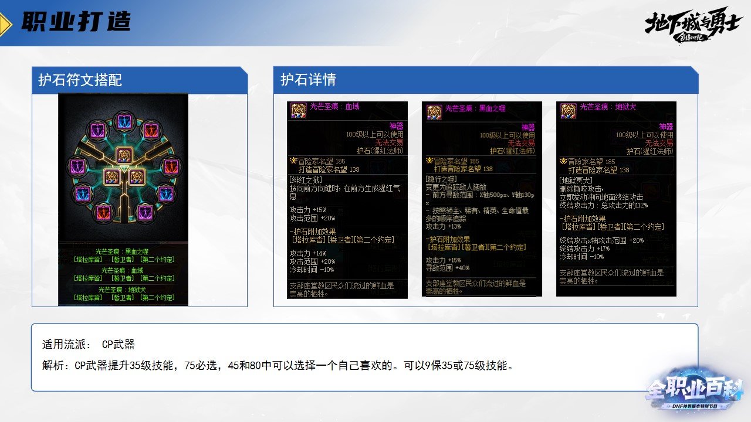Click the talisman icon on the middle detail card
Screen dimensions: 751x422
coord(434,111)
